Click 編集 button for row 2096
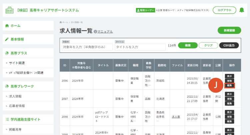 pos(229,85)
